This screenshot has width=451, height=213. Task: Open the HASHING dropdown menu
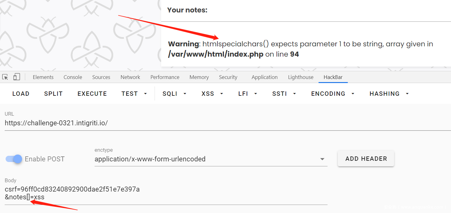point(389,94)
